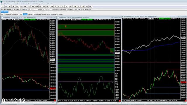Viewport: 187px width, 105px height.
Task: Select the TL trend line tool
Action: tap(59, 6)
